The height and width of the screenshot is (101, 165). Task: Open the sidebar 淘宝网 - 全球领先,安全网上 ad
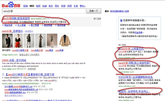pyautogui.click(x=134, y=91)
